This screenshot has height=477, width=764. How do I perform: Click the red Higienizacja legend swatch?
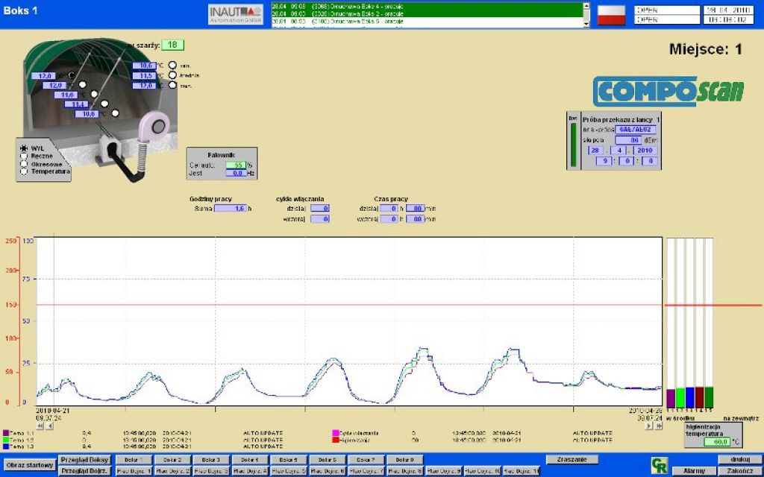(335, 440)
